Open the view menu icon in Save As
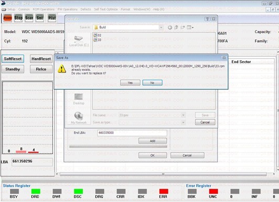 (190, 27)
